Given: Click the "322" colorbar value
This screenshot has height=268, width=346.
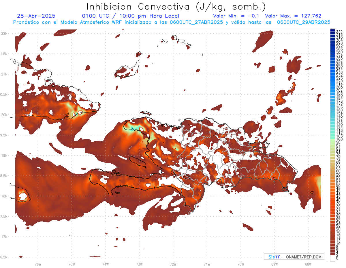Looking at the screenshot, I should 339,31.
